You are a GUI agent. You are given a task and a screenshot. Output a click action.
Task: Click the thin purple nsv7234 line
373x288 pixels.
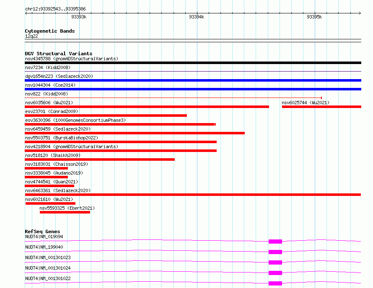tap(193, 71)
